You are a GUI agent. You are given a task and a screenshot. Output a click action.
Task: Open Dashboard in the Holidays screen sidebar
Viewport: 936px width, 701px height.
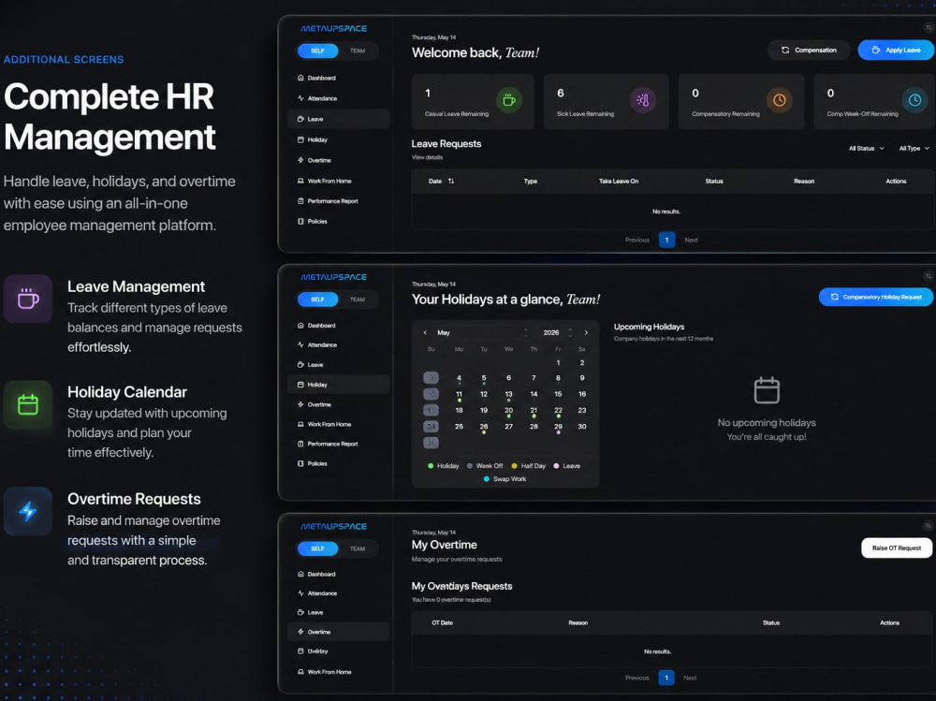click(x=339, y=326)
